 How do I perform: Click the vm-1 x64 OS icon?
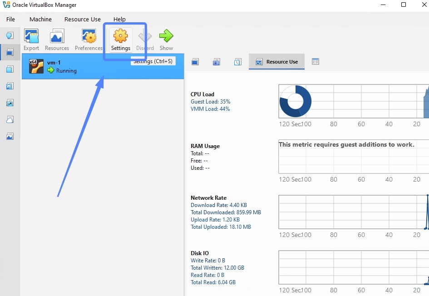pos(36,66)
